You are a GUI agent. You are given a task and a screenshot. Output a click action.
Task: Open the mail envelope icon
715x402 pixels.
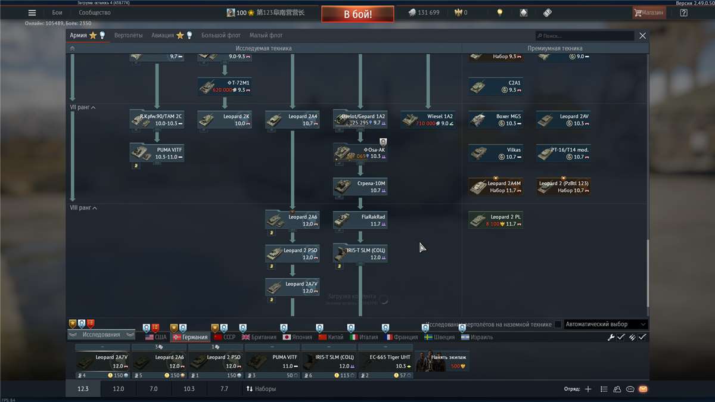tap(643, 389)
